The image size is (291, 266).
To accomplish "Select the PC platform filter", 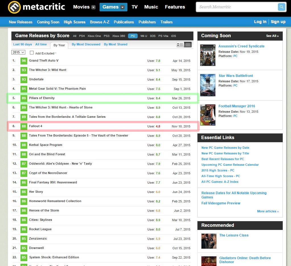I will point(133,36).
